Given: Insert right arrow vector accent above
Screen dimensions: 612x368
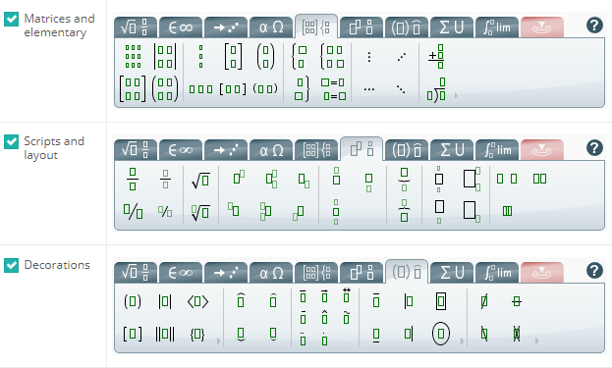Looking at the screenshot, I should tap(324, 296).
